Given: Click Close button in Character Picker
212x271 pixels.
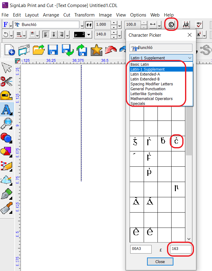Looking at the screenshot, I should coord(160,262).
